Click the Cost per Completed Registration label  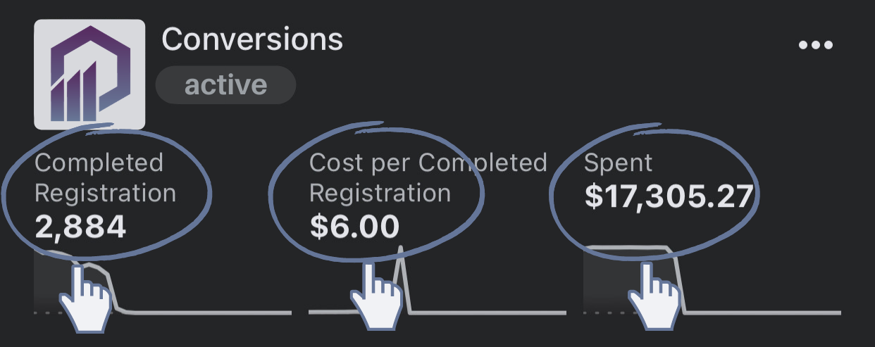[428, 177]
